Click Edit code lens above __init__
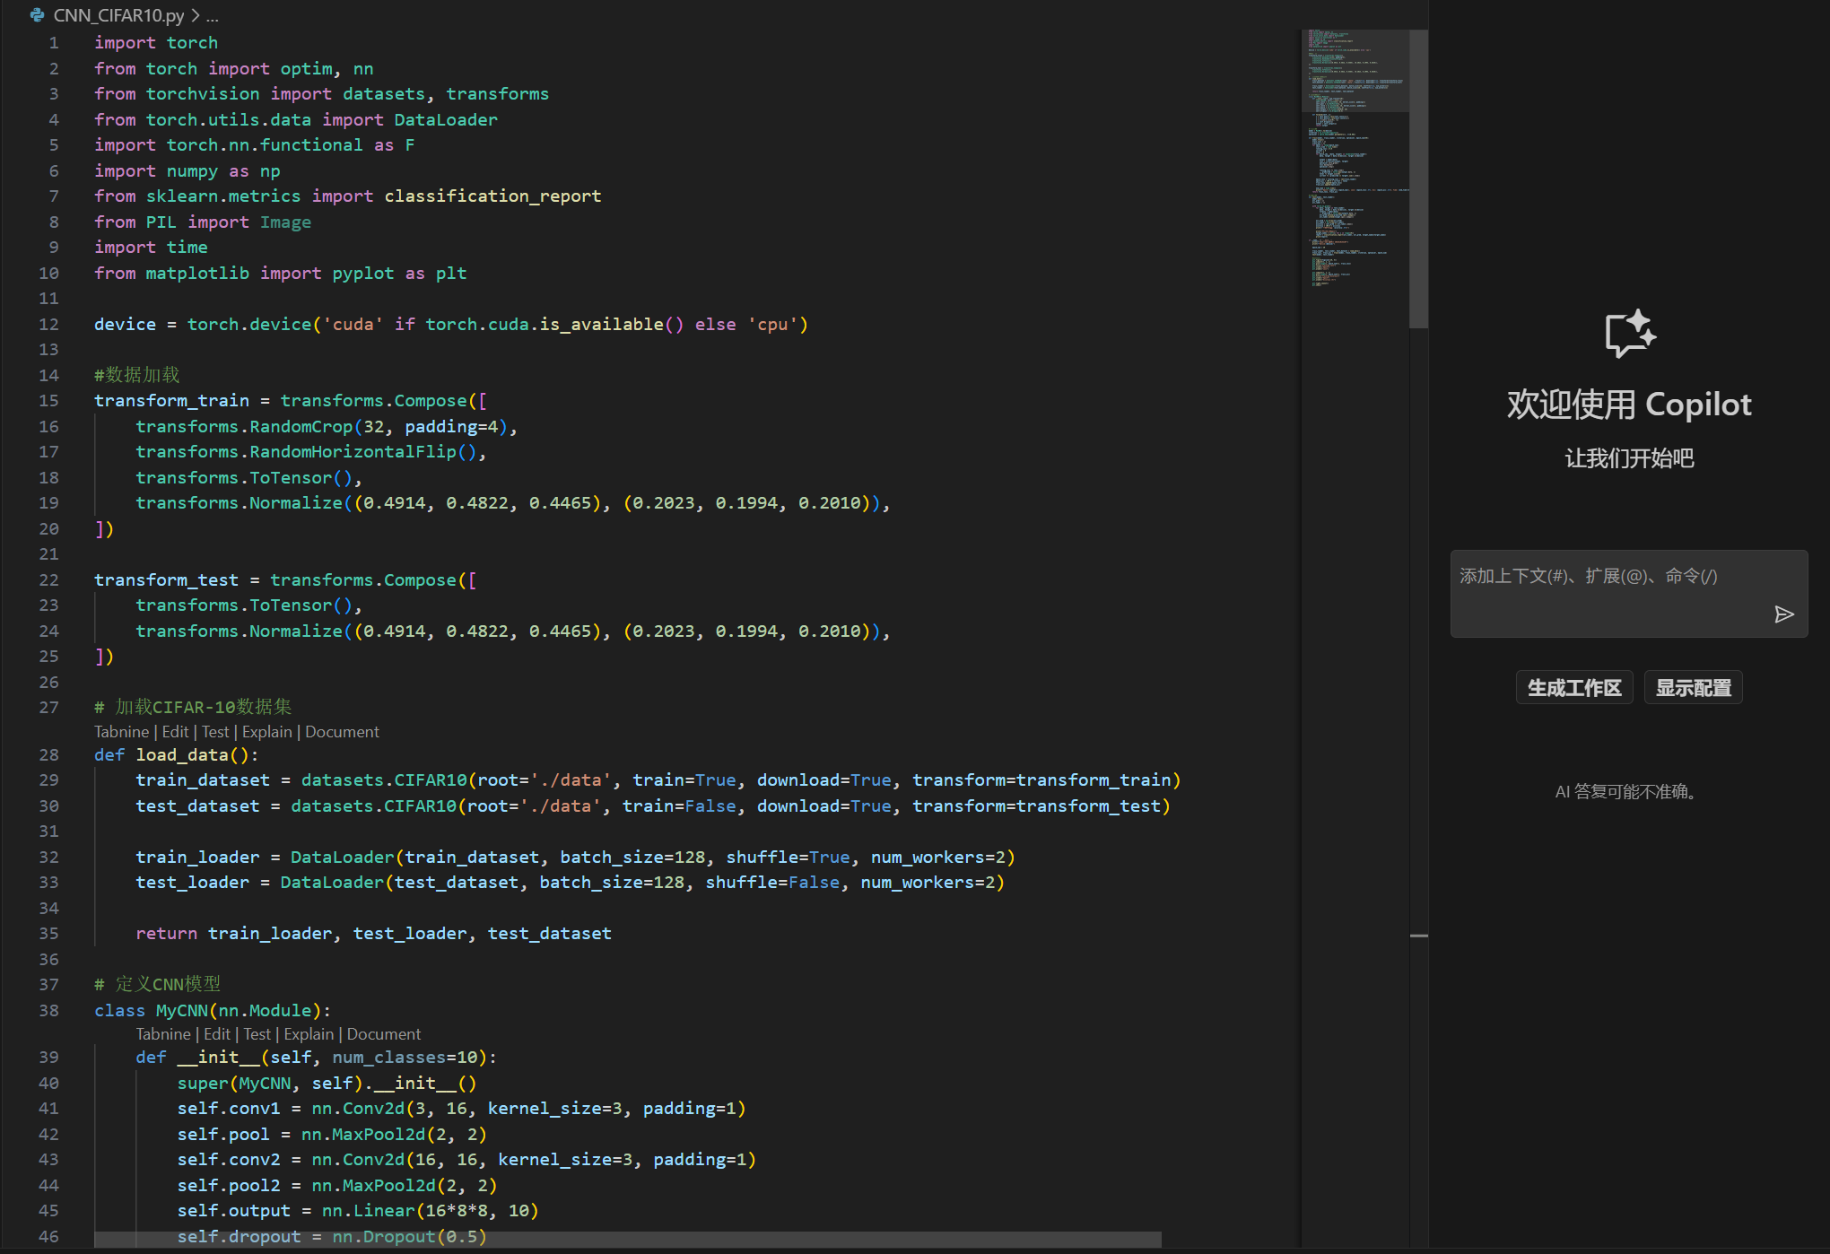Image resolution: width=1830 pixels, height=1254 pixels. point(216,1034)
